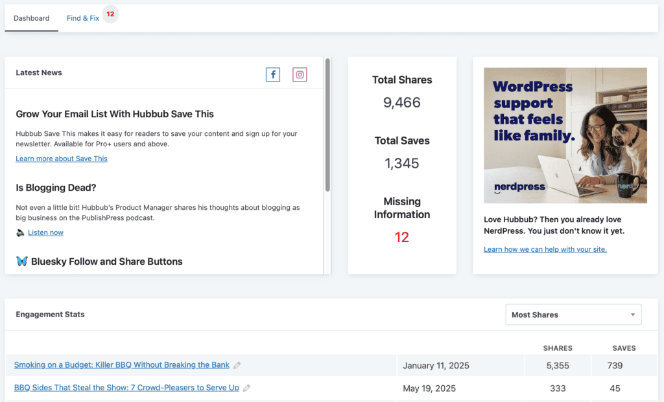664x402 pixels.
Task: Click the 5,355 shares cell
Action: (558, 366)
